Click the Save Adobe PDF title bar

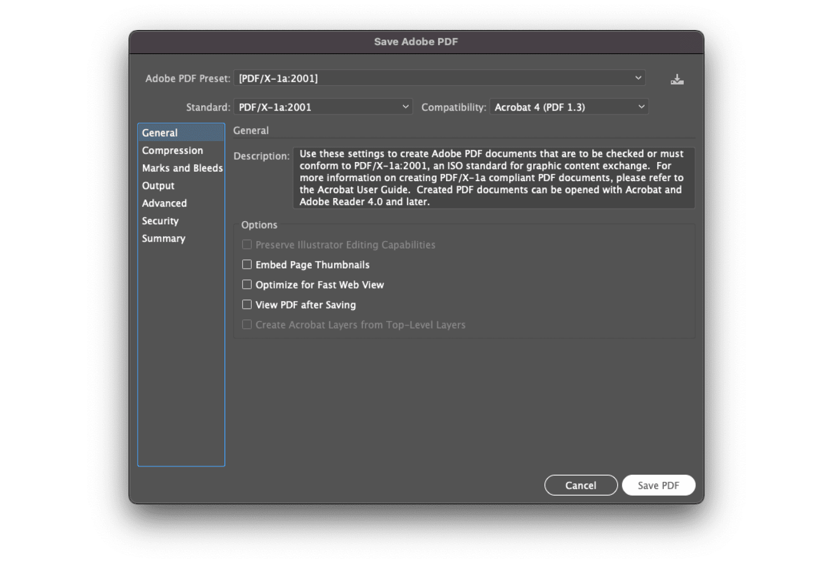click(x=416, y=42)
